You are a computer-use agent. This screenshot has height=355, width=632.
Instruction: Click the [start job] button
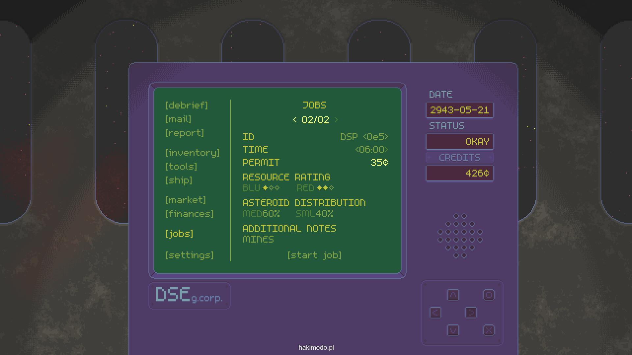click(314, 255)
